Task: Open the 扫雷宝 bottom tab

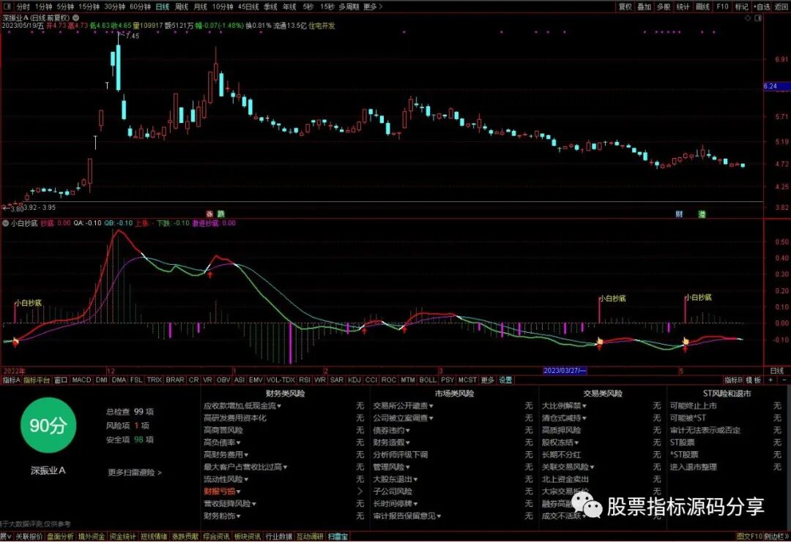Action: pyautogui.click(x=338, y=536)
